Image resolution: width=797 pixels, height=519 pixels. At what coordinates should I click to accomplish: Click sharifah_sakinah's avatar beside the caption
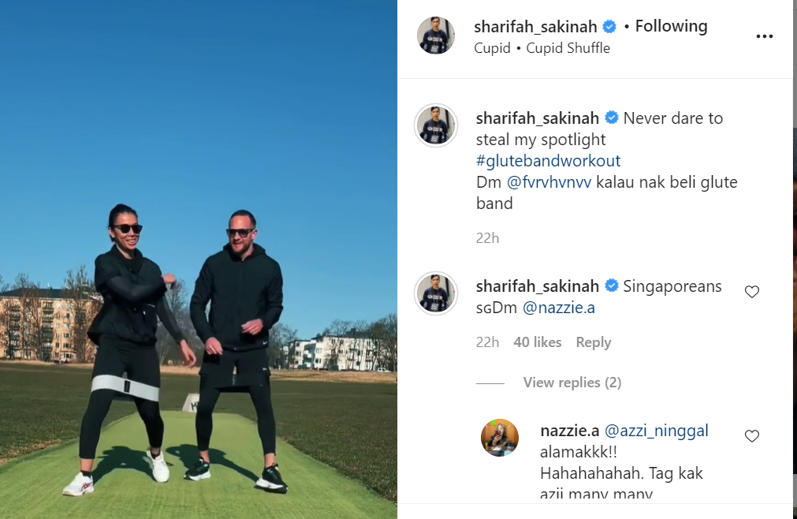tap(436, 125)
